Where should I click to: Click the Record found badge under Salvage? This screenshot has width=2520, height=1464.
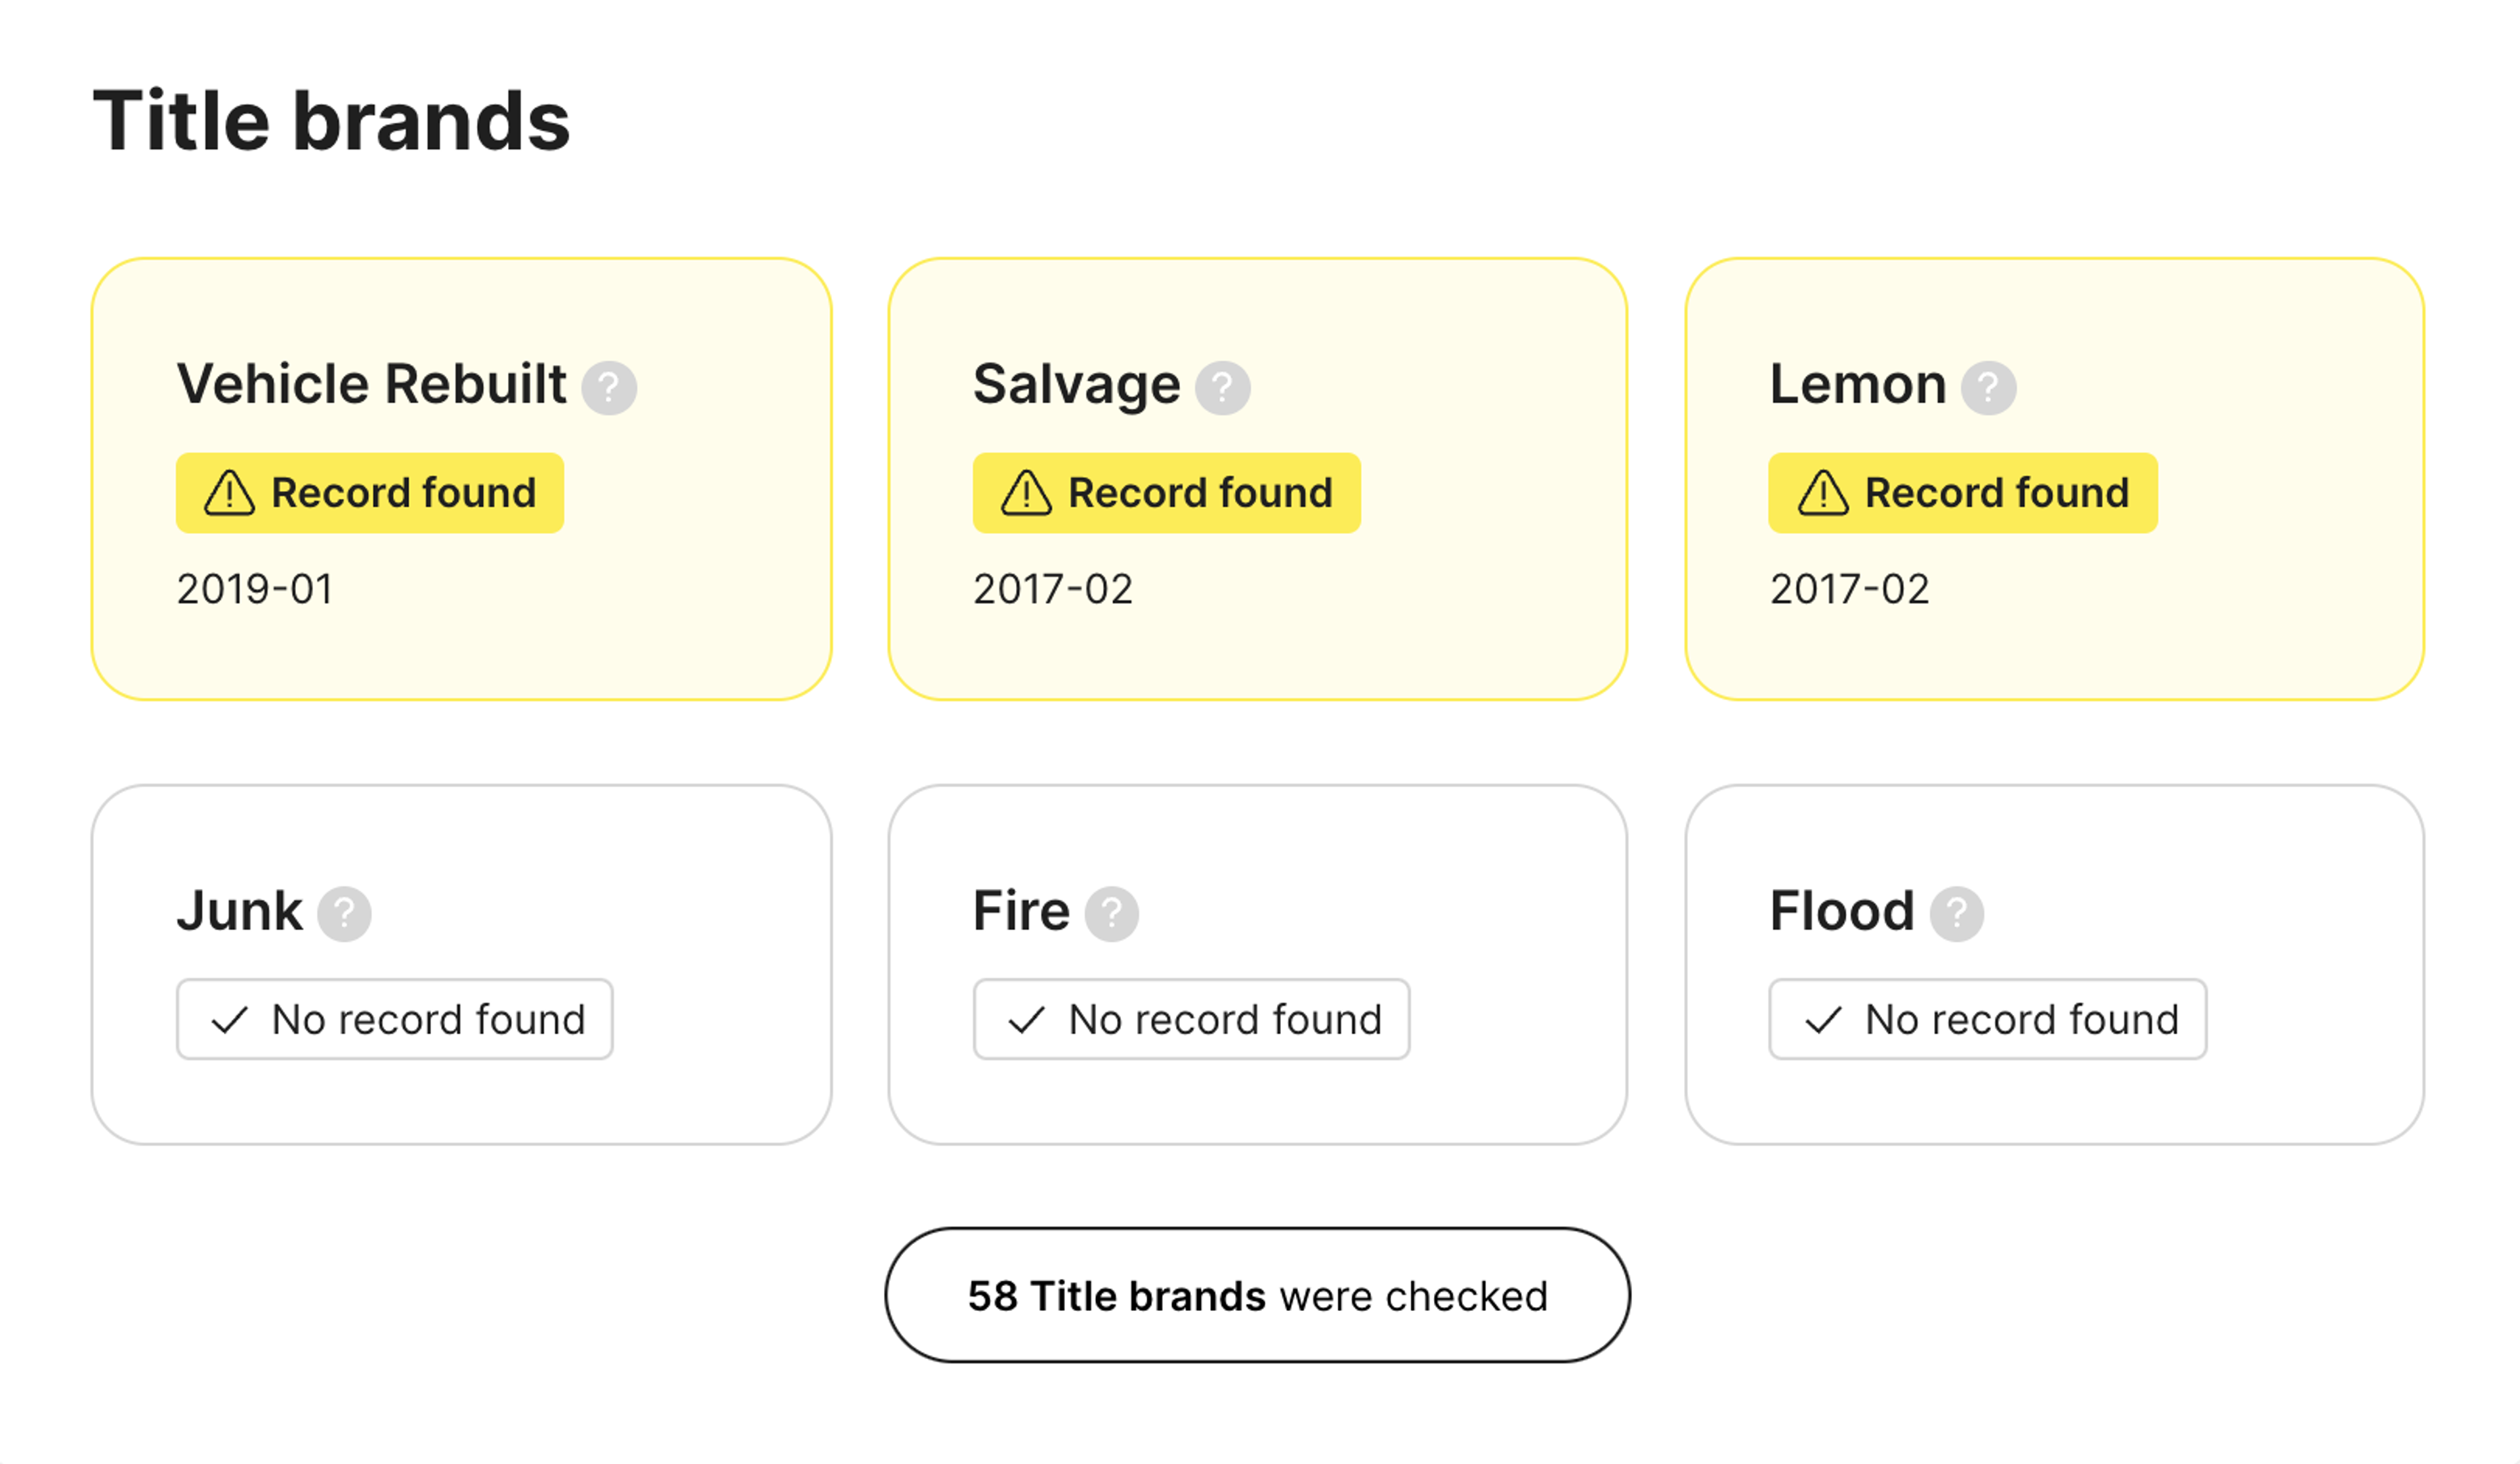pos(1166,493)
